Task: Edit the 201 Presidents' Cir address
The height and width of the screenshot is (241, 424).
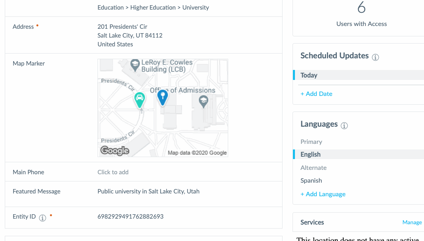Action: tap(122, 27)
